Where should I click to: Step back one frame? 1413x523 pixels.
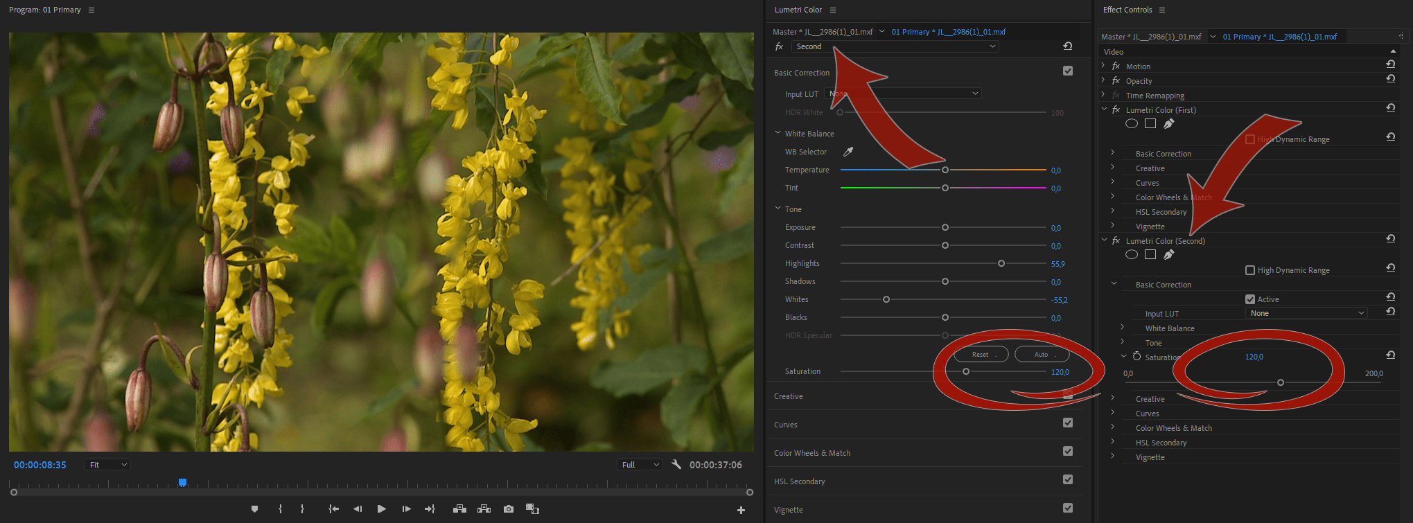[358, 509]
